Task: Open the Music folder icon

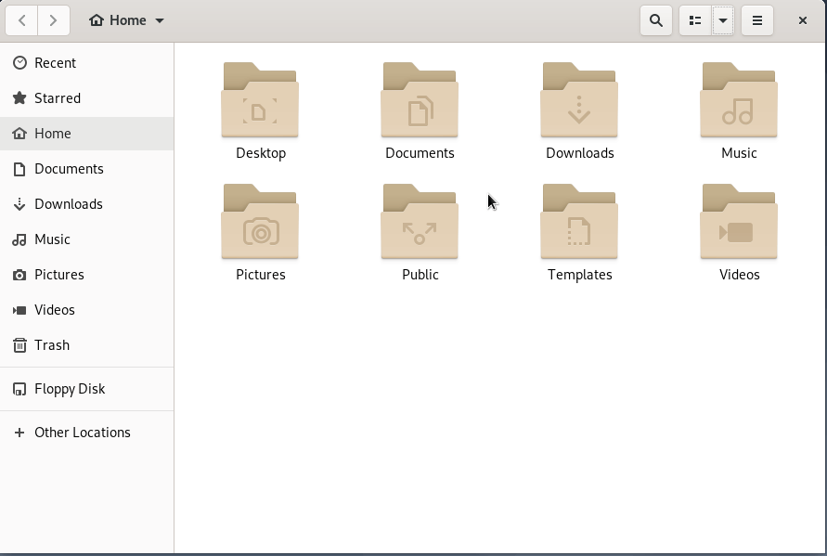Action: click(x=739, y=100)
